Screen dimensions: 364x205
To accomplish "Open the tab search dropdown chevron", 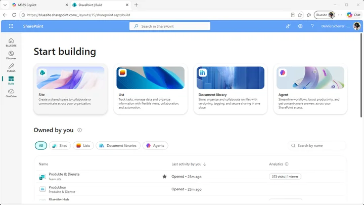I will point(5,5).
